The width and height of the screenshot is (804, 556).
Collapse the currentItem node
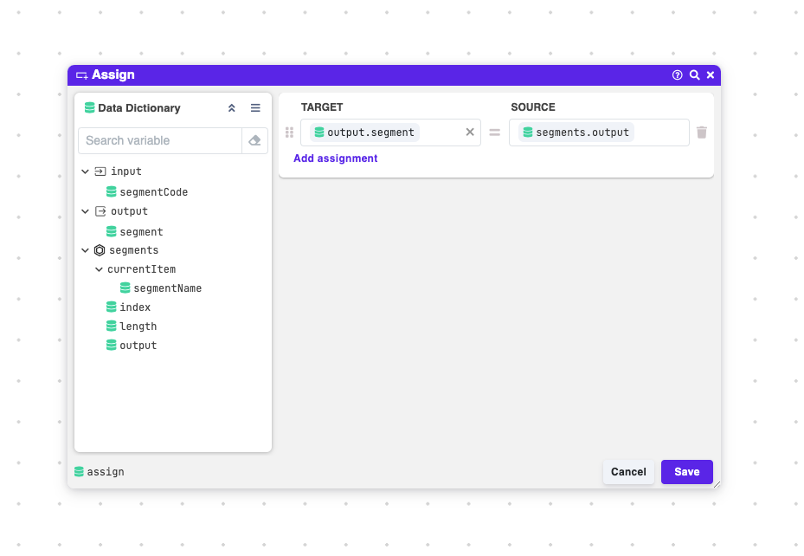(99, 269)
